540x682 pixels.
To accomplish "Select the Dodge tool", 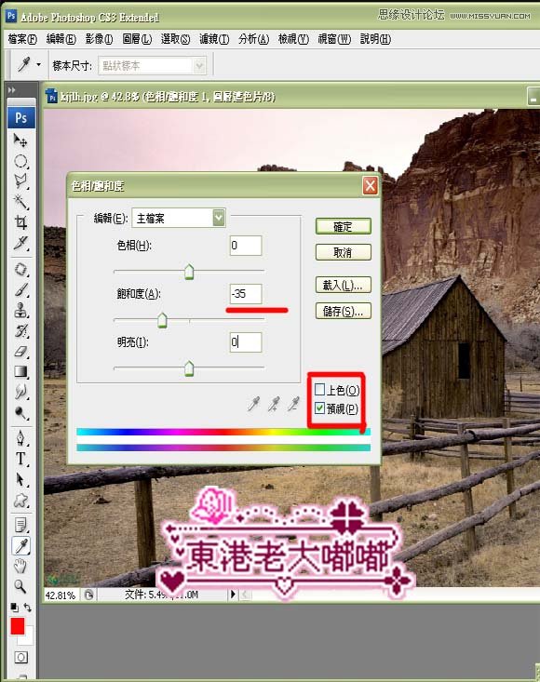I will [20, 413].
